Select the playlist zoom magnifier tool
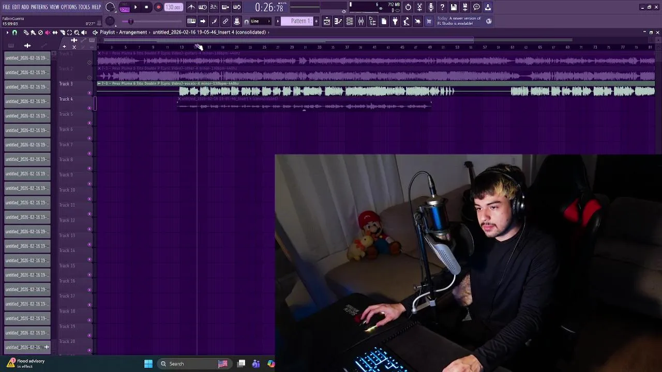Viewport: 662px width, 372px height. [x=77, y=33]
